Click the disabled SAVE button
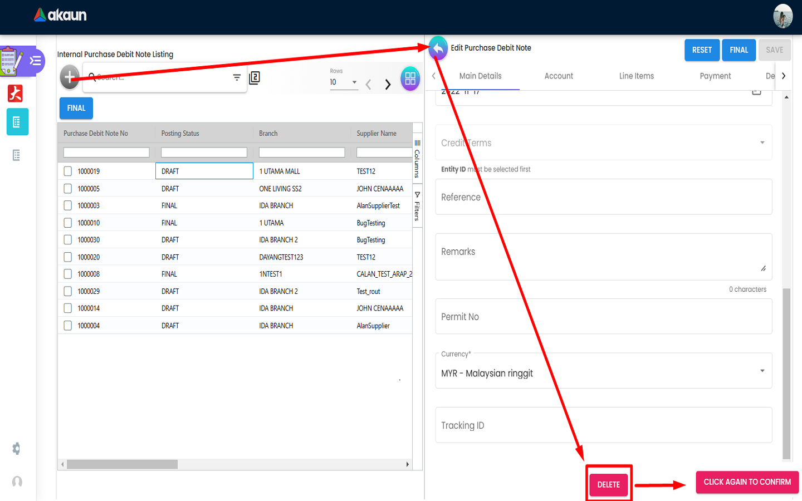Viewport: 802px width, 501px height. 775,50
